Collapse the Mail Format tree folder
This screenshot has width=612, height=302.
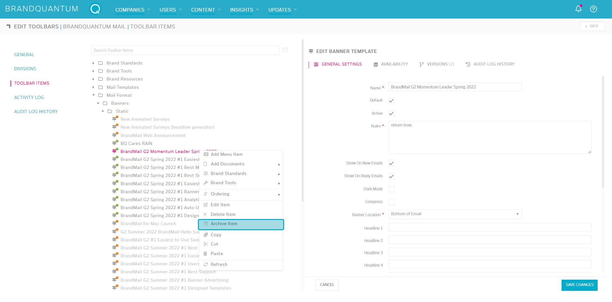(94, 95)
